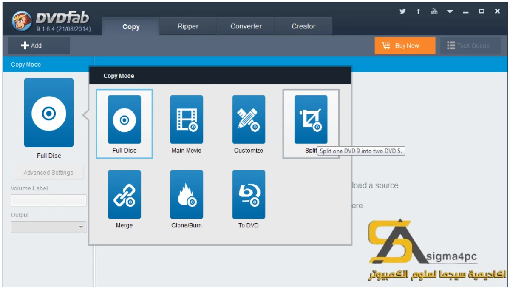Switch to the Copy tab
510x287 pixels.
click(x=131, y=26)
